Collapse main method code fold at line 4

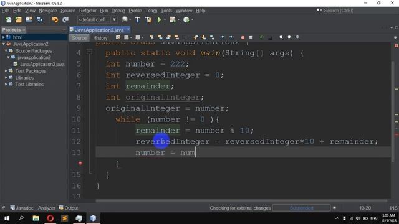click(89, 52)
